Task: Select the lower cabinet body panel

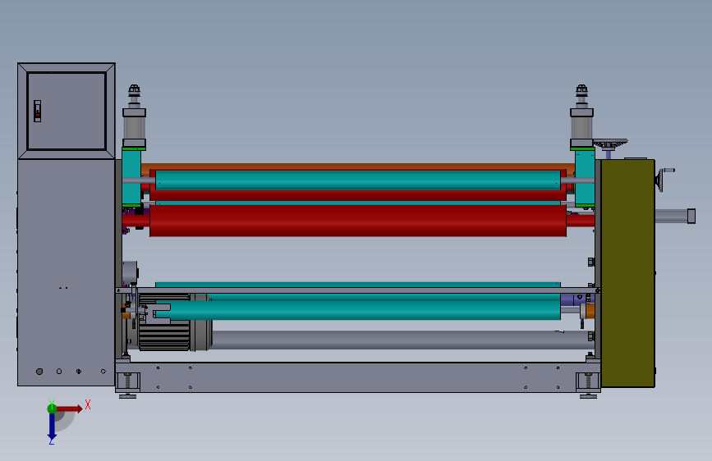Action: click(x=66, y=272)
